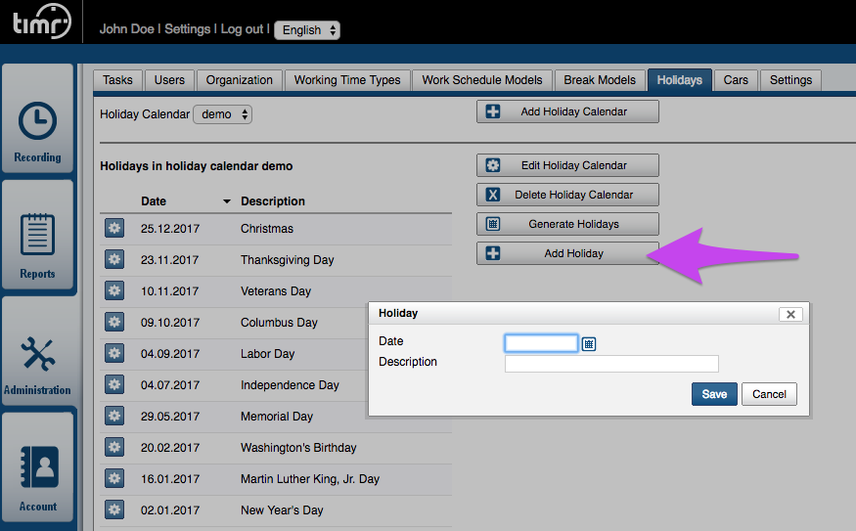Screen dimensions: 856x531
Task: Open the Recording clock icon in sidebar
Action: click(x=38, y=121)
